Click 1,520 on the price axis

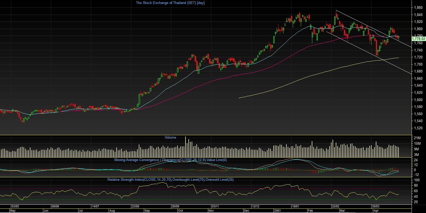click(418, 128)
